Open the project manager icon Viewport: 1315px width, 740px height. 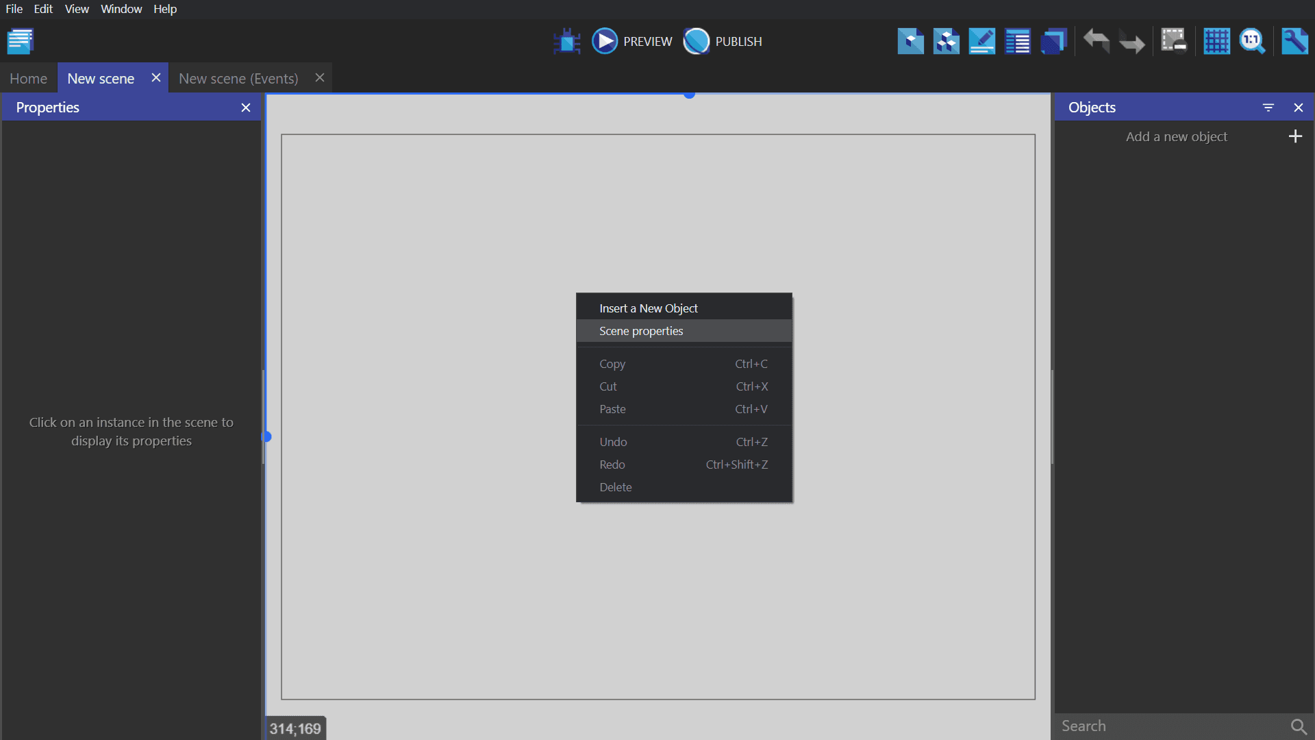click(x=21, y=41)
